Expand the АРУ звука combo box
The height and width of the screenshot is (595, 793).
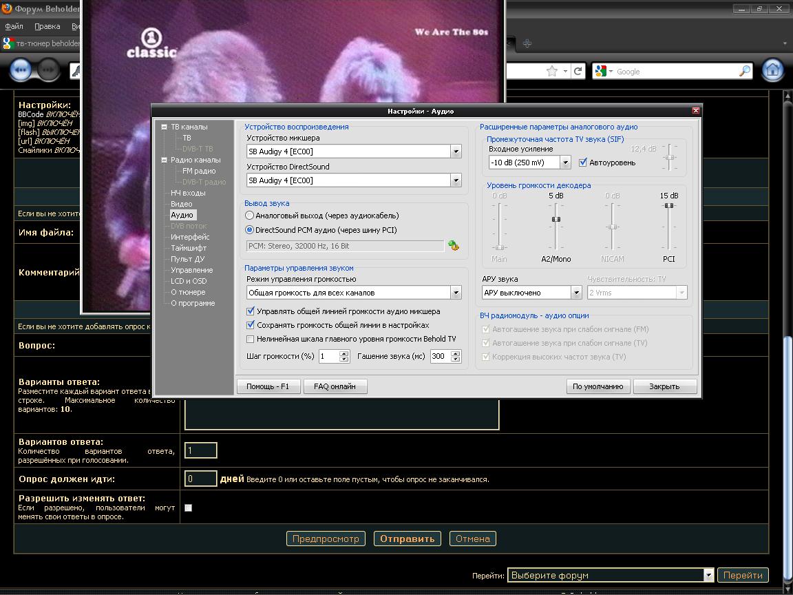[x=576, y=293]
